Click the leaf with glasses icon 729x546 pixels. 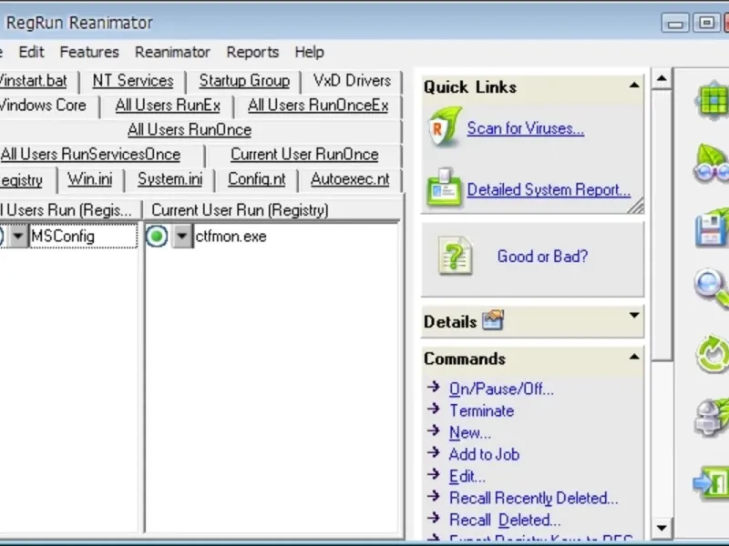point(713,164)
